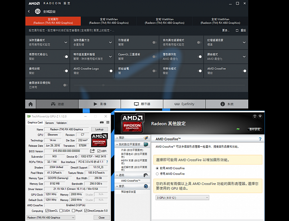The image size is (289, 221).
Task: Click the AMD Radeon logo in GPU-Z
Action: coord(100,140)
